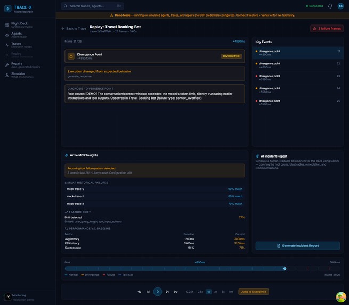Click the Arize MCP Insights sparkle icon
The width and height of the screenshot is (349, 305).
[x=67, y=155]
